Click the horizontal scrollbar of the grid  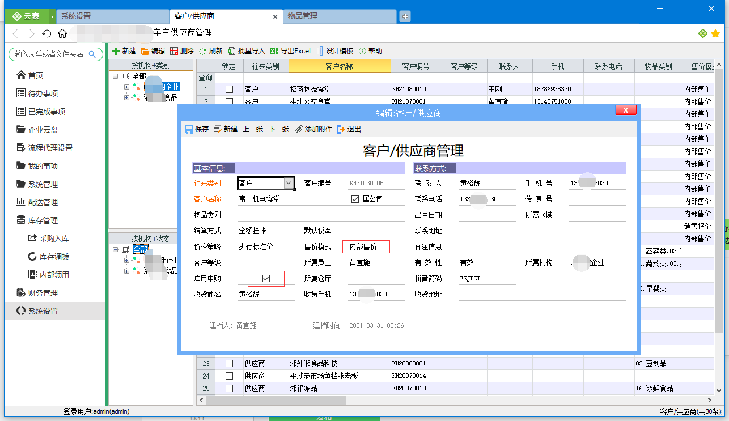tap(276, 400)
